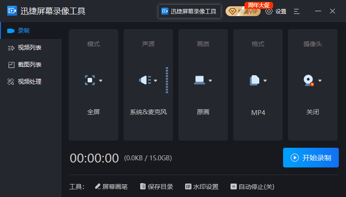Click the 00:00:00 recording timer
The image size is (346, 197).
click(94, 158)
